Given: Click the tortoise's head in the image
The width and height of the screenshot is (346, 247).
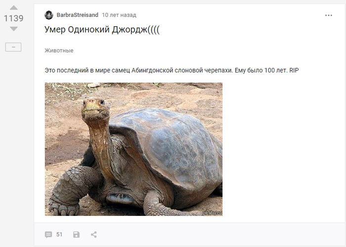Looking at the screenshot, I should (x=95, y=109).
